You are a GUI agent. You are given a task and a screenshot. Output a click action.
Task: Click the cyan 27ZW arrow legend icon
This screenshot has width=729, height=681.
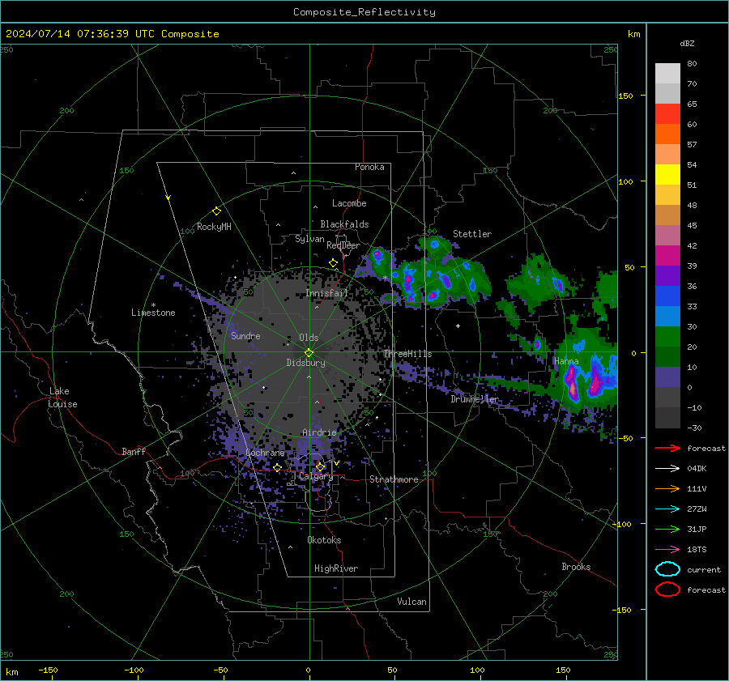[x=667, y=509]
